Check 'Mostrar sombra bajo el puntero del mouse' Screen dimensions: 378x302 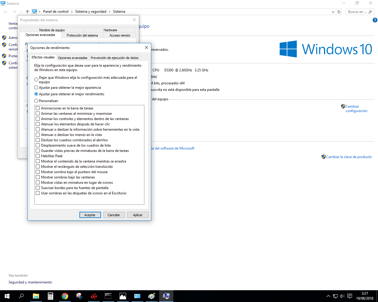coord(38,172)
